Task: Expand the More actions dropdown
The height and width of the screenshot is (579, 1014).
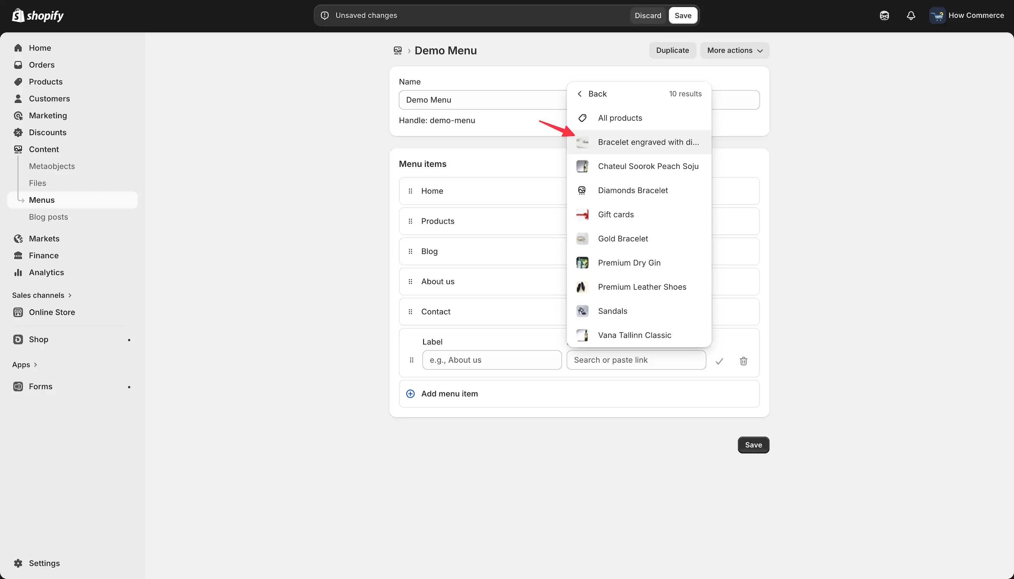Action: 734,50
